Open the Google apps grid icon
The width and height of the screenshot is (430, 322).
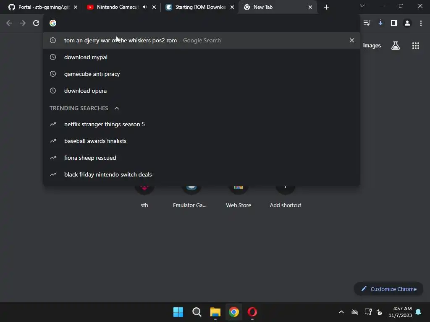pos(416,46)
